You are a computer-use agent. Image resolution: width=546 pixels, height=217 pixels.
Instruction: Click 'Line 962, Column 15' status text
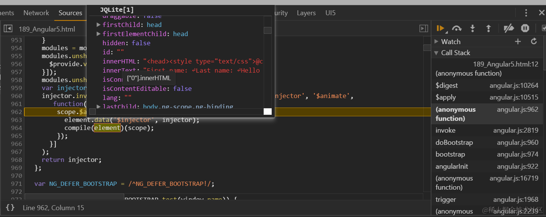pos(53,207)
